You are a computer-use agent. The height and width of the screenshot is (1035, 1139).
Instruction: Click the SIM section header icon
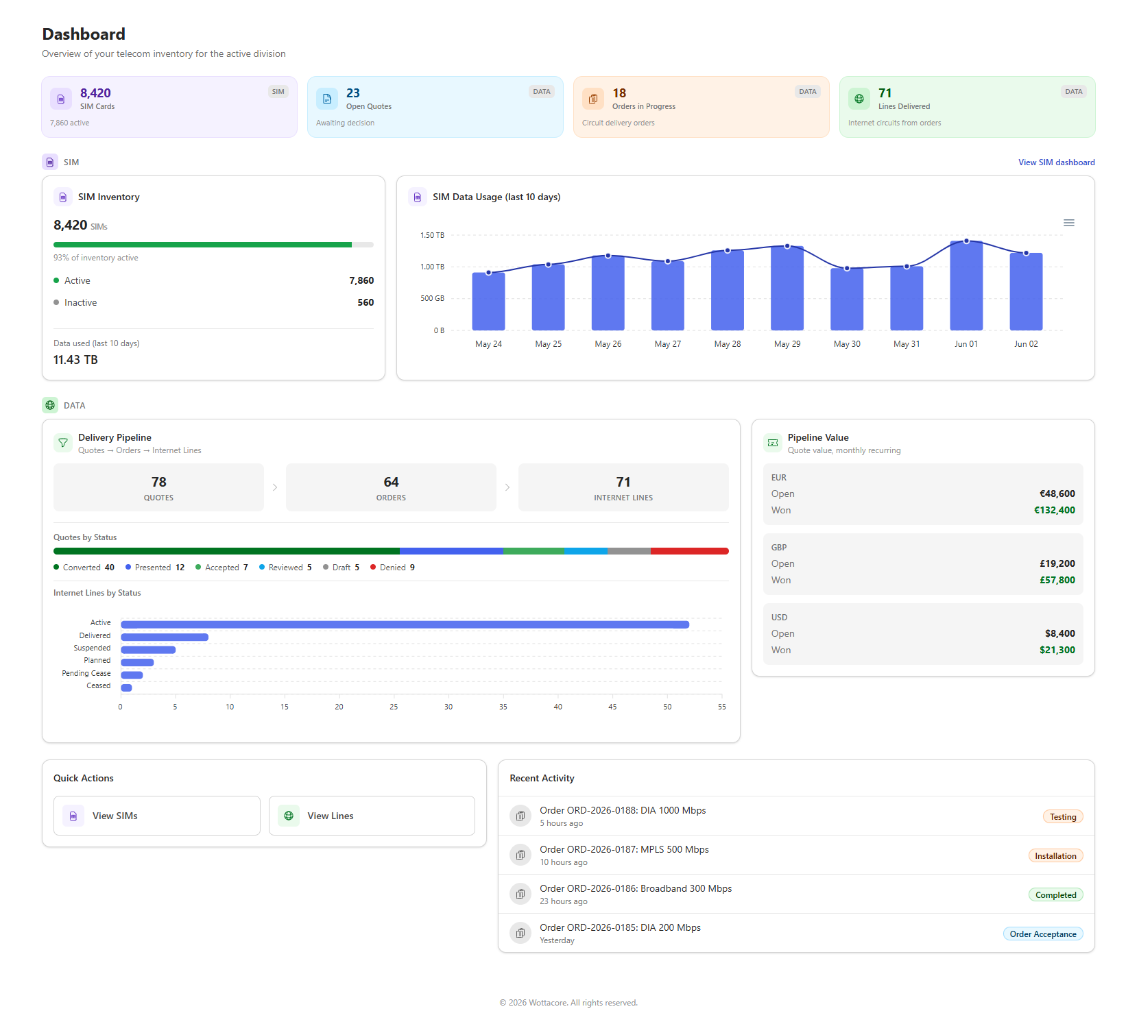pos(50,162)
